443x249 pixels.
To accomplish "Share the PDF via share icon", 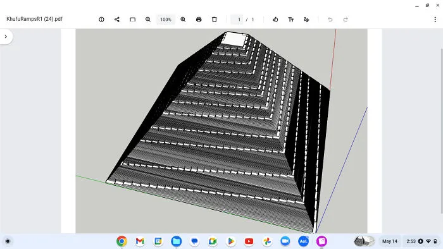I will 117,20.
